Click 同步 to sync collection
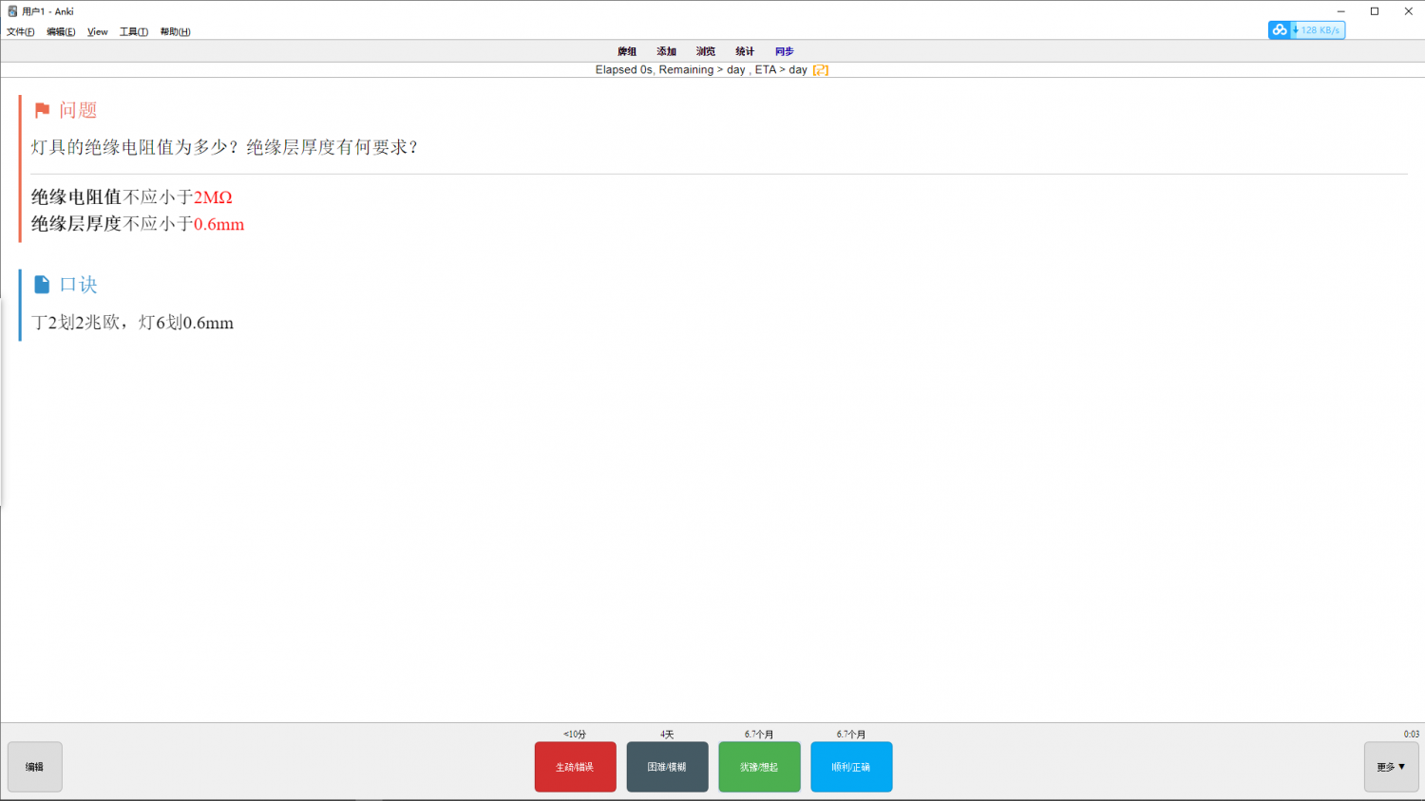 pos(784,51)
